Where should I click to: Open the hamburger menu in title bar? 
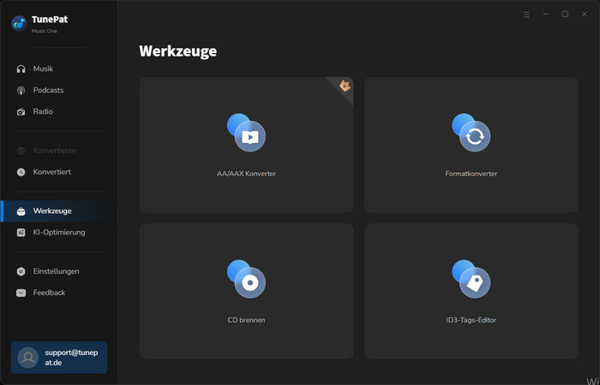(526, 15)
